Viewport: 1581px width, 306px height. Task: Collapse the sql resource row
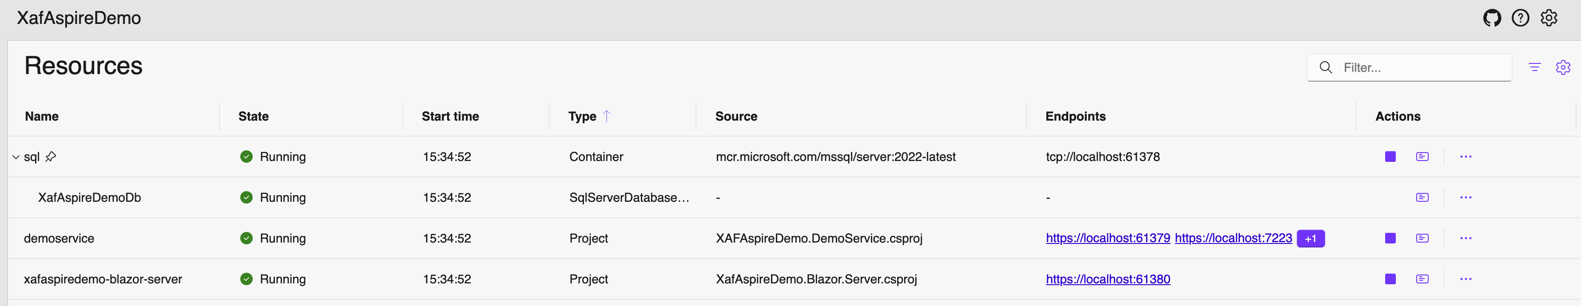click(x=16, y=157)
